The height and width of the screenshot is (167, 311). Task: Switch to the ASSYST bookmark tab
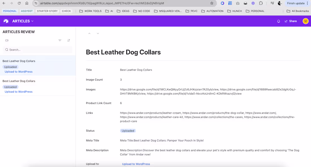point(27,11)
